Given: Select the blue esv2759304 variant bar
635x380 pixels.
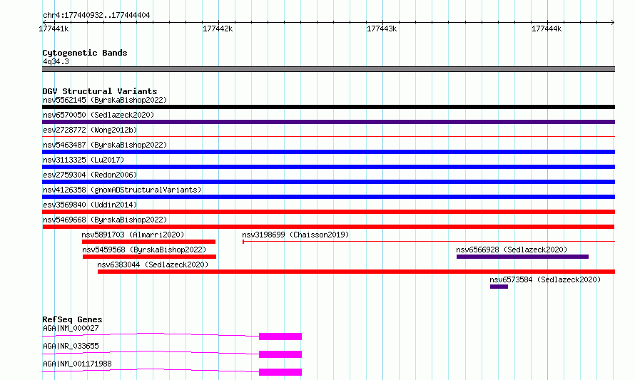Looking at the screenshot, I should [x=328, y=182].
